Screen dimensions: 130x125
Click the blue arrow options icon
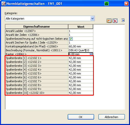tap(123, 20)
